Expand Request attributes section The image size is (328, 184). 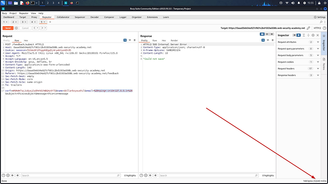[x=318, y=42]
